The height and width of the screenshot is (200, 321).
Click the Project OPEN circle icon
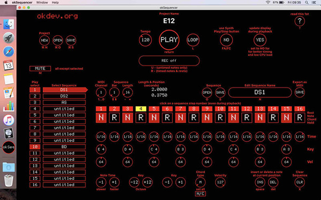[58, 40]
